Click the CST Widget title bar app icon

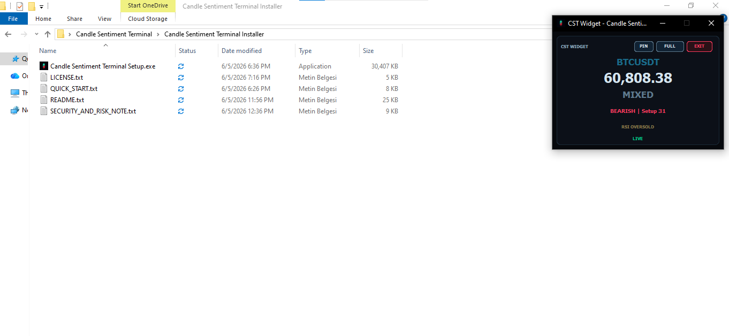pos(560,24)
